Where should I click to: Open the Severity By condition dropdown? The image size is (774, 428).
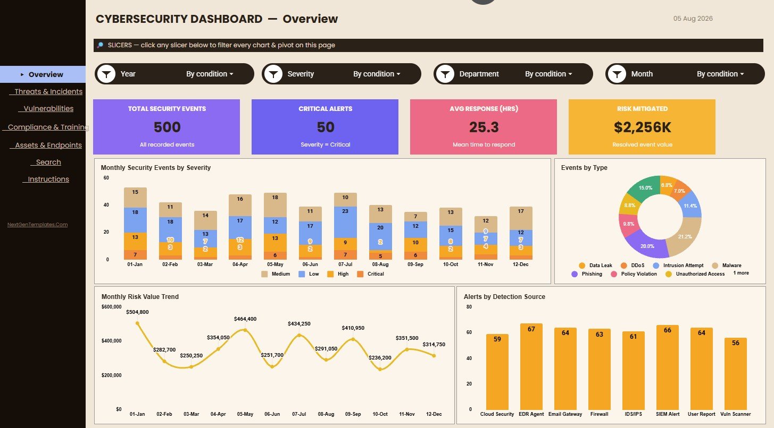point(377,74)
